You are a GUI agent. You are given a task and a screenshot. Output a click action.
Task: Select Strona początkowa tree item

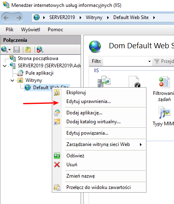38,58
